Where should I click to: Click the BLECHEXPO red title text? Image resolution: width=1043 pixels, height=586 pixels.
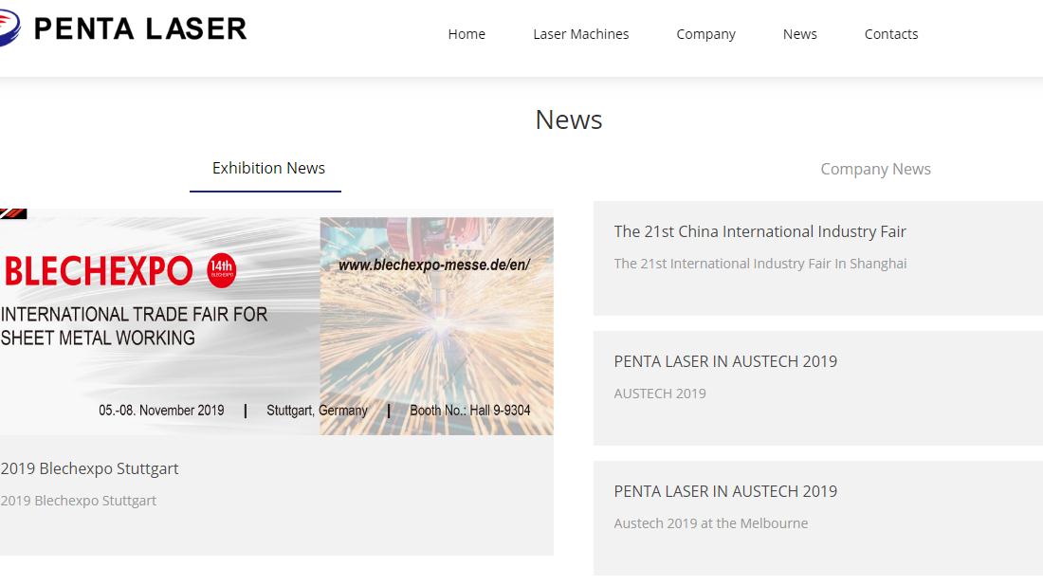point(99,271)
